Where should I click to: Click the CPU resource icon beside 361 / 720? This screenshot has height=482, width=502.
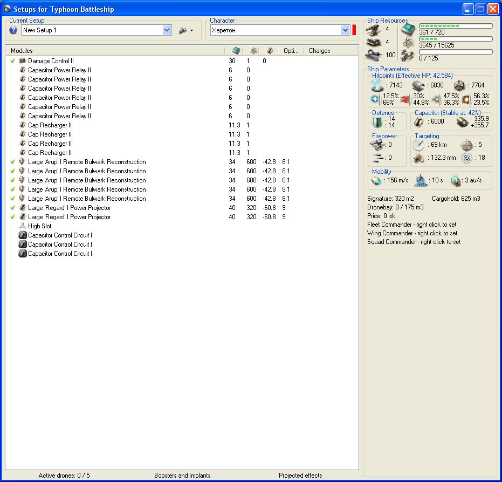(x=408, y=30)
